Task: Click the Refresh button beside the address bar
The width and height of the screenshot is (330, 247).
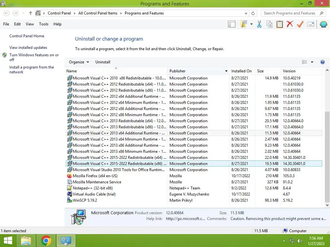Action: pyautogui.click(x=253, y=13)
